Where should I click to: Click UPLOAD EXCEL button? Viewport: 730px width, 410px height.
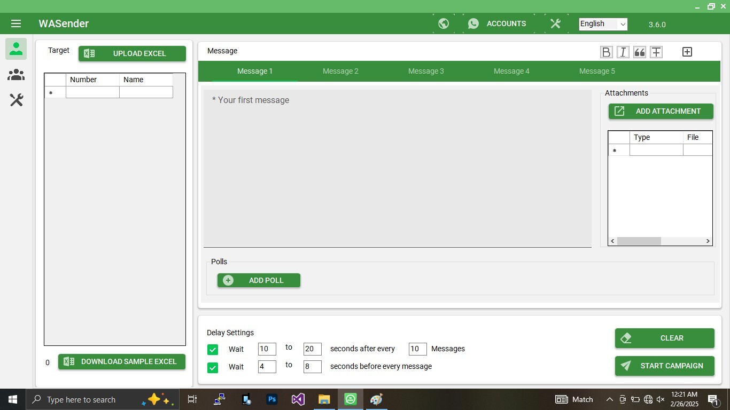point(132,53)
